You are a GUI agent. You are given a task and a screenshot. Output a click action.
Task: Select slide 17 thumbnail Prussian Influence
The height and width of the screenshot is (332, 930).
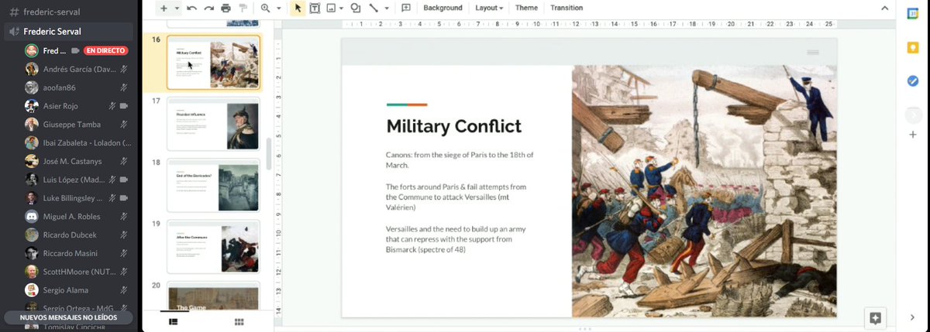[x=213, y=125]
